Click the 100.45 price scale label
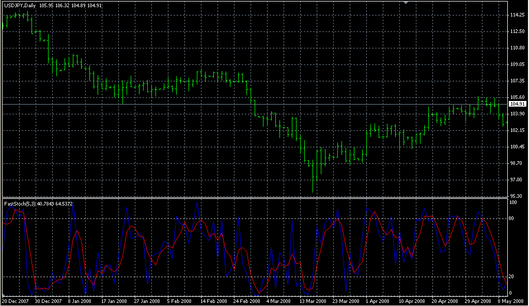Image resolution: width=529 pixels, height=306 pixels. pos(517,147)
